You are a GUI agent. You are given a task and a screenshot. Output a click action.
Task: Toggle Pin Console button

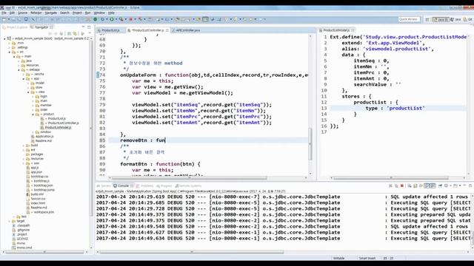click(x=440, y=185)
